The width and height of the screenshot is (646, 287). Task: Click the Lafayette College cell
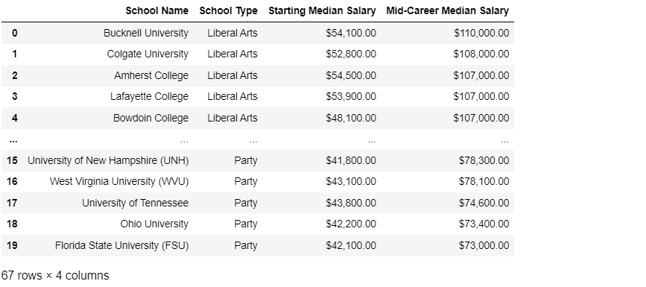(149, 96)
